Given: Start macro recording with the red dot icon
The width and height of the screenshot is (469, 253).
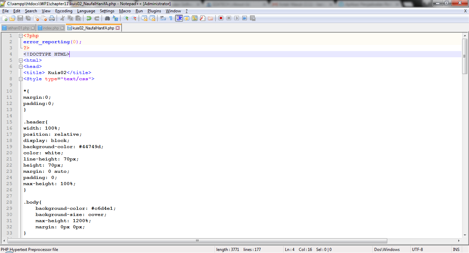Looking at the screenshot, I should pyautogui.click(x=221, y=18).
